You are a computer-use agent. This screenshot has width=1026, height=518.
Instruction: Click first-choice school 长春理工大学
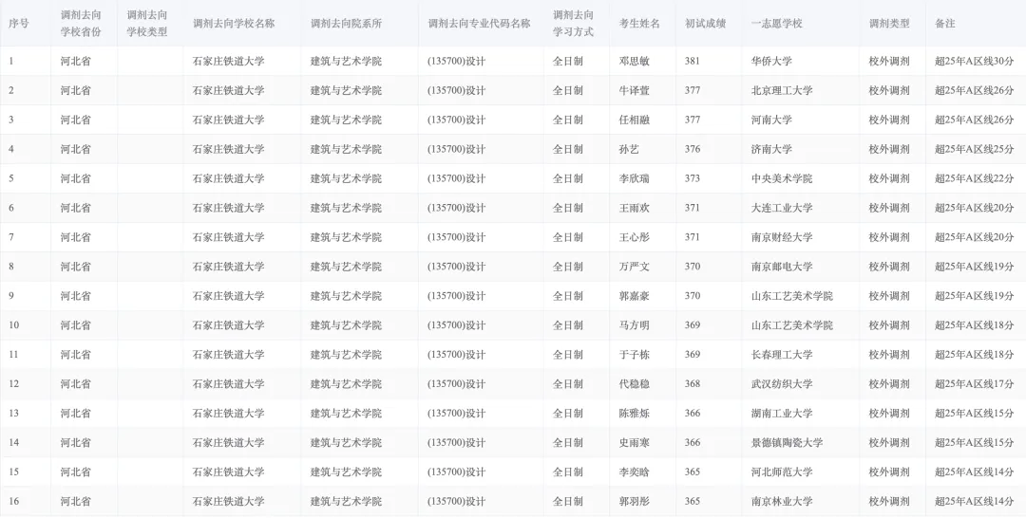(782, 356)
